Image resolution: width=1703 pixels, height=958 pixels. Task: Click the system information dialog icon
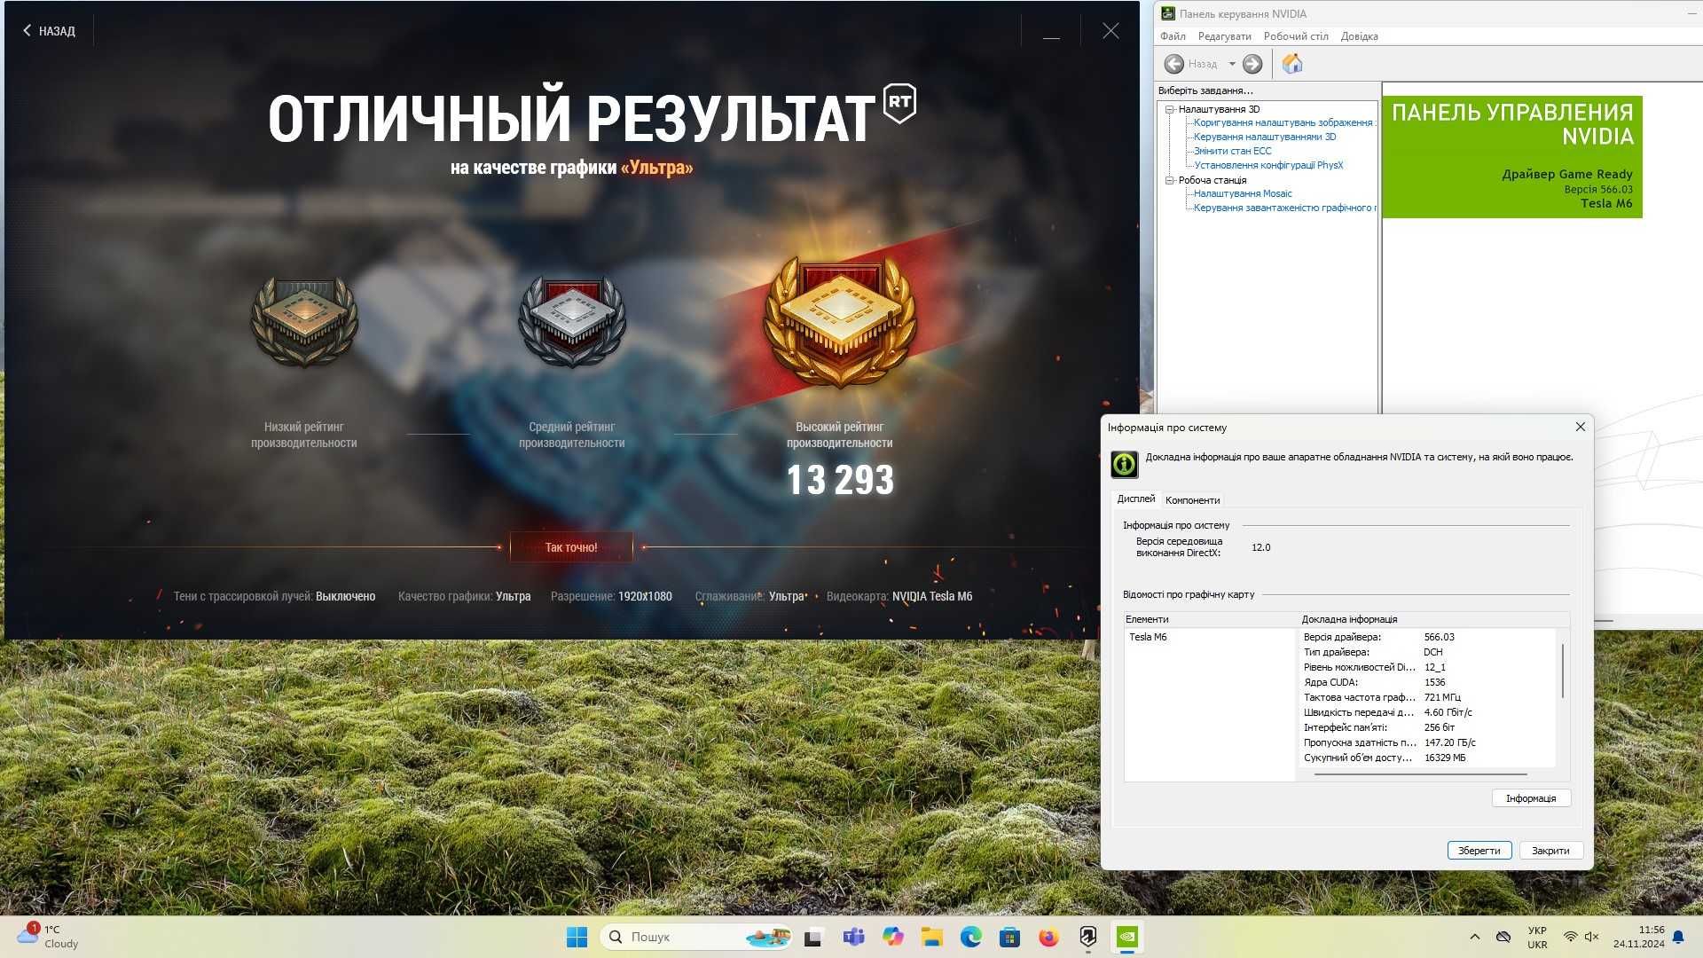[1124, 464]
